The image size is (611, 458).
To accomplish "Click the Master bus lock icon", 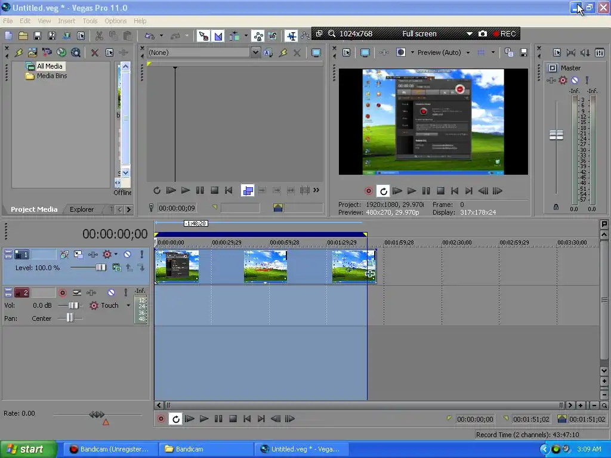I will (556, 207).
